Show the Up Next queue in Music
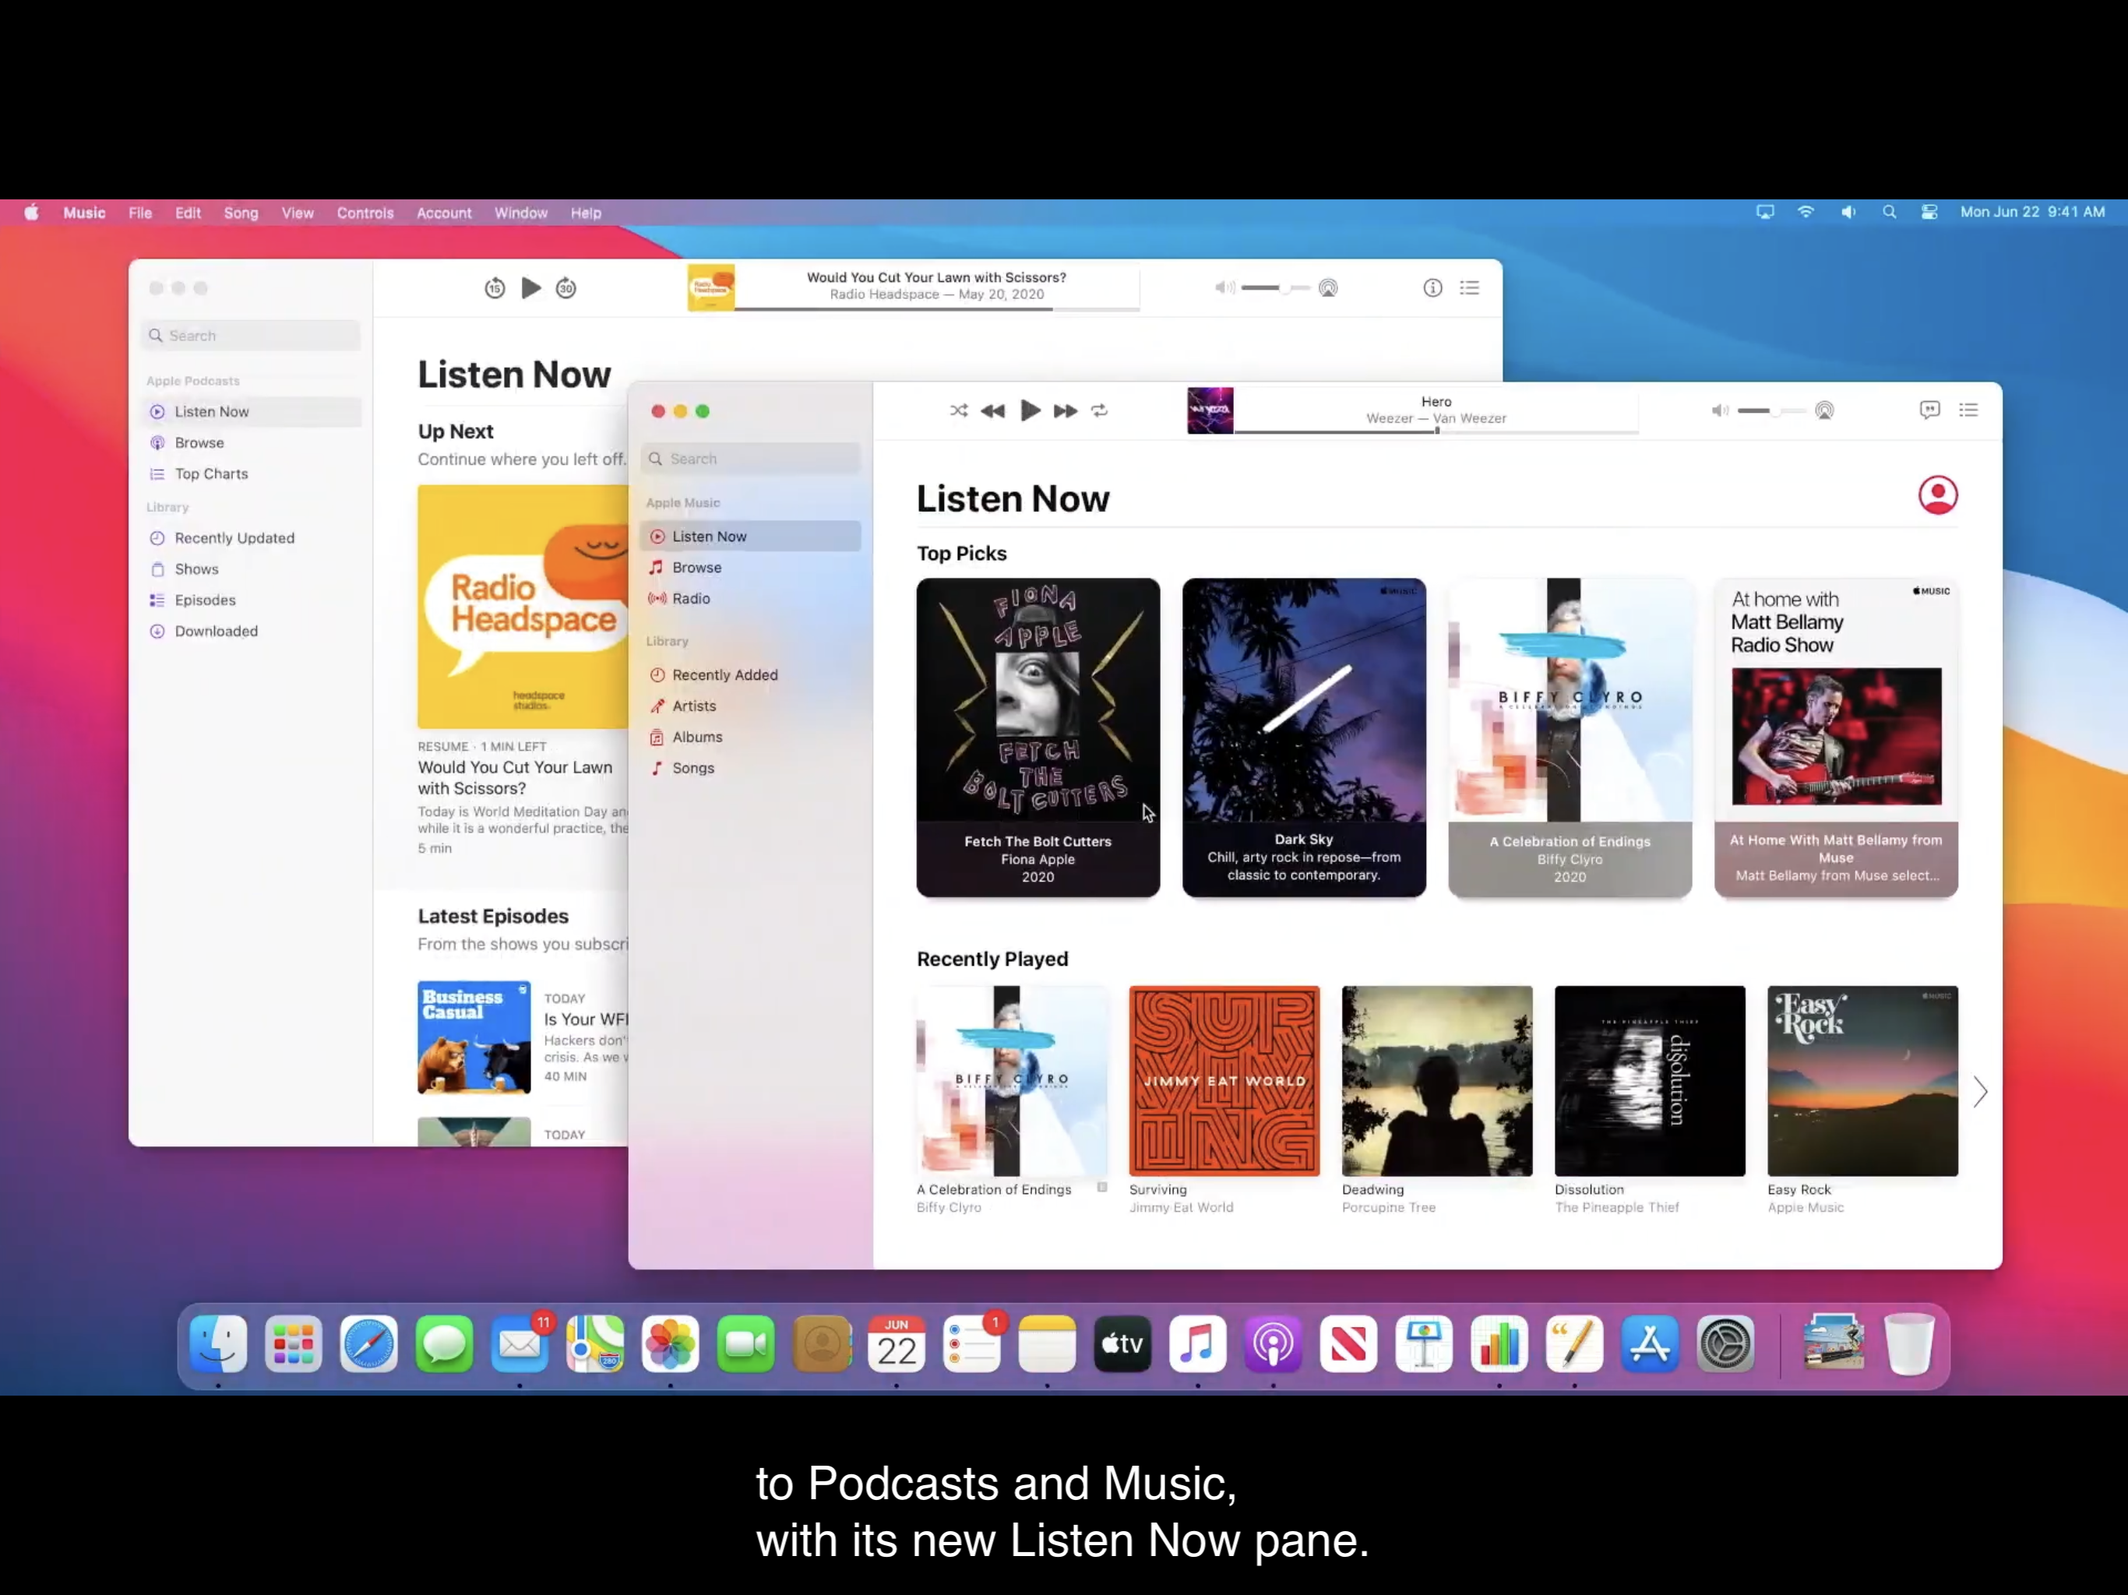 pyautogui.click(x=1968, y=410)
